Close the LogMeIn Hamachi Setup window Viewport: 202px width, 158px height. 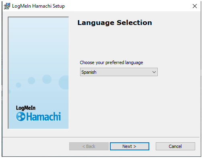click(195, 6)
